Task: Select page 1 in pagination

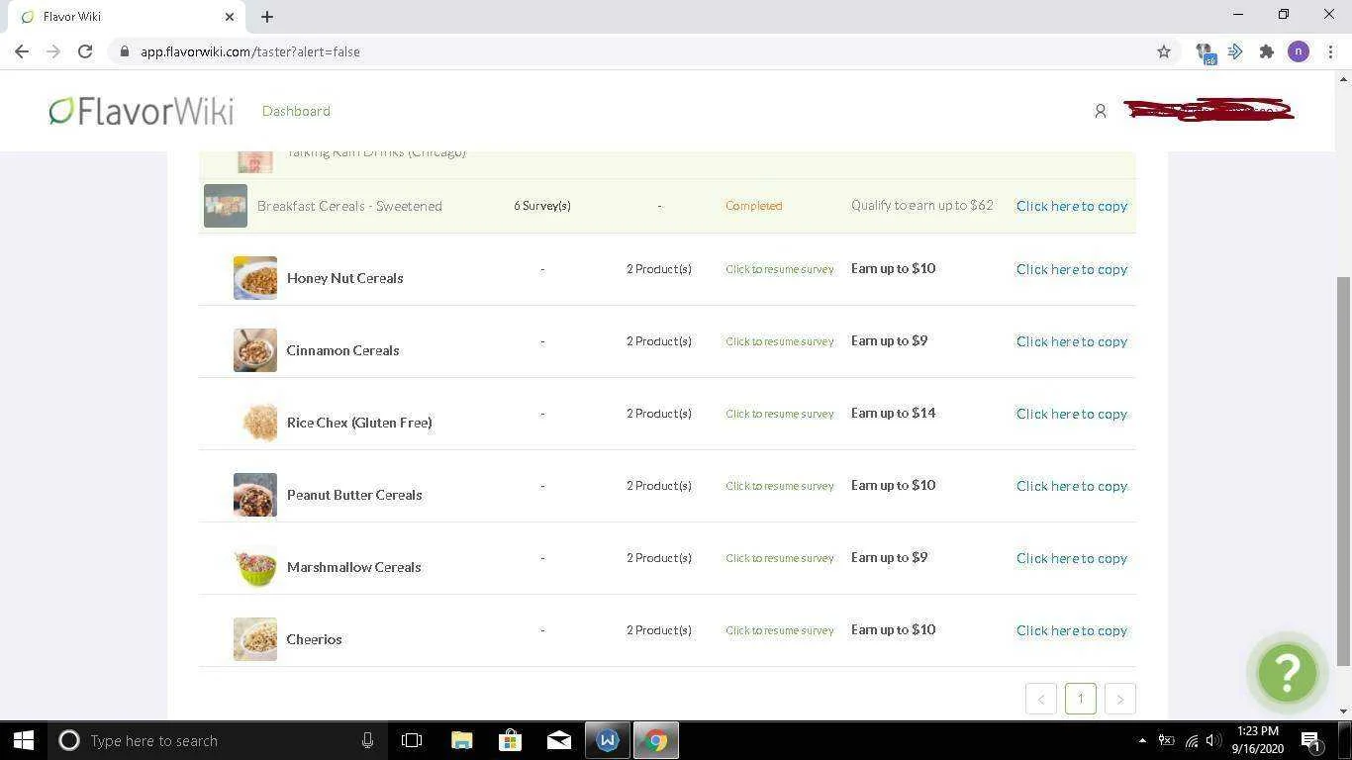Action: coord(1081,699)
